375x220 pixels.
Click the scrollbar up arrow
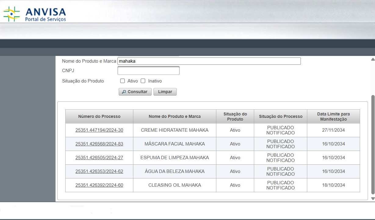click(x=373, y=59)
